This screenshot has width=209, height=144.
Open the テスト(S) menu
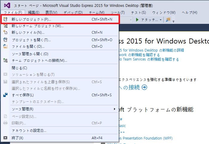139,13
